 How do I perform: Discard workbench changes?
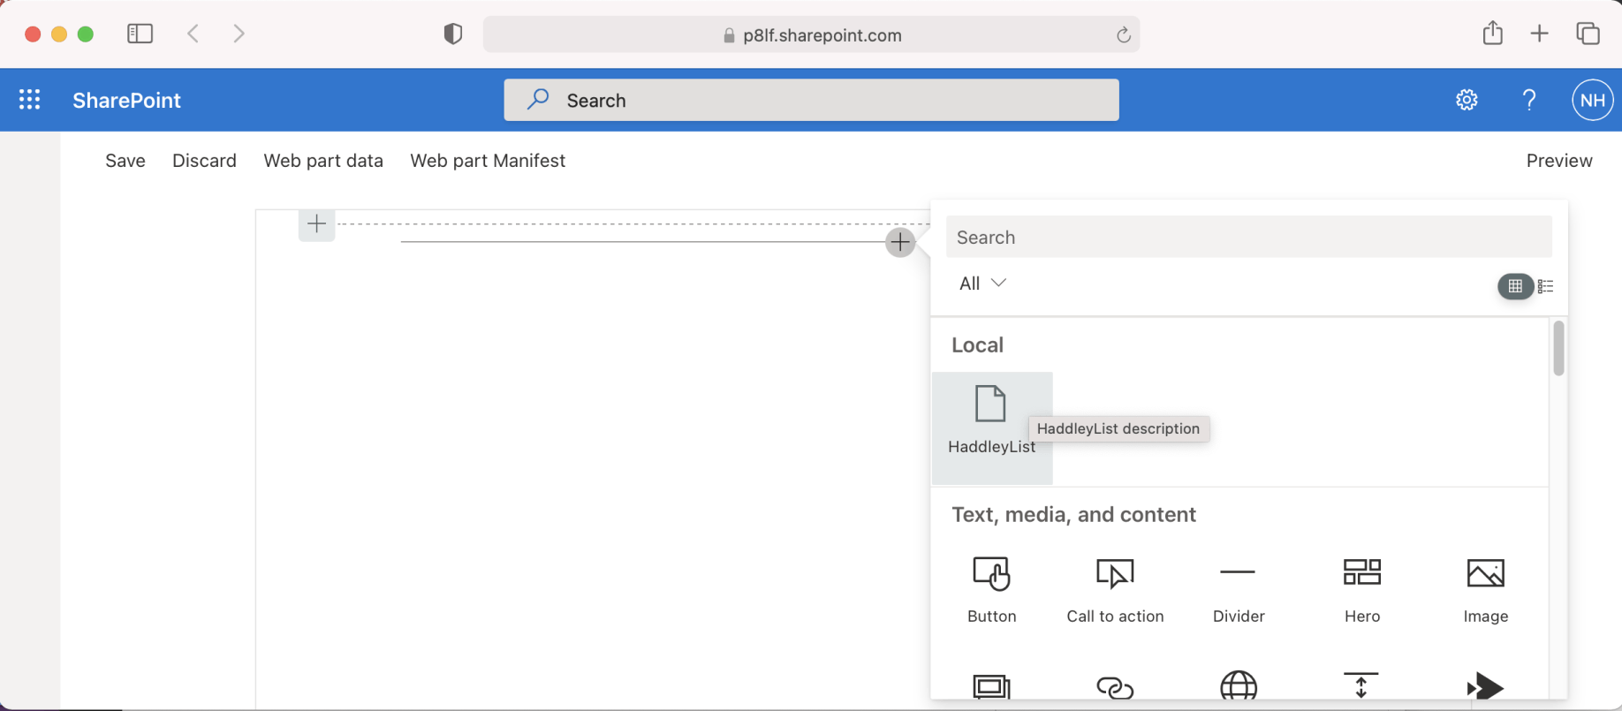pyautogui.click(x=204, y=161)
